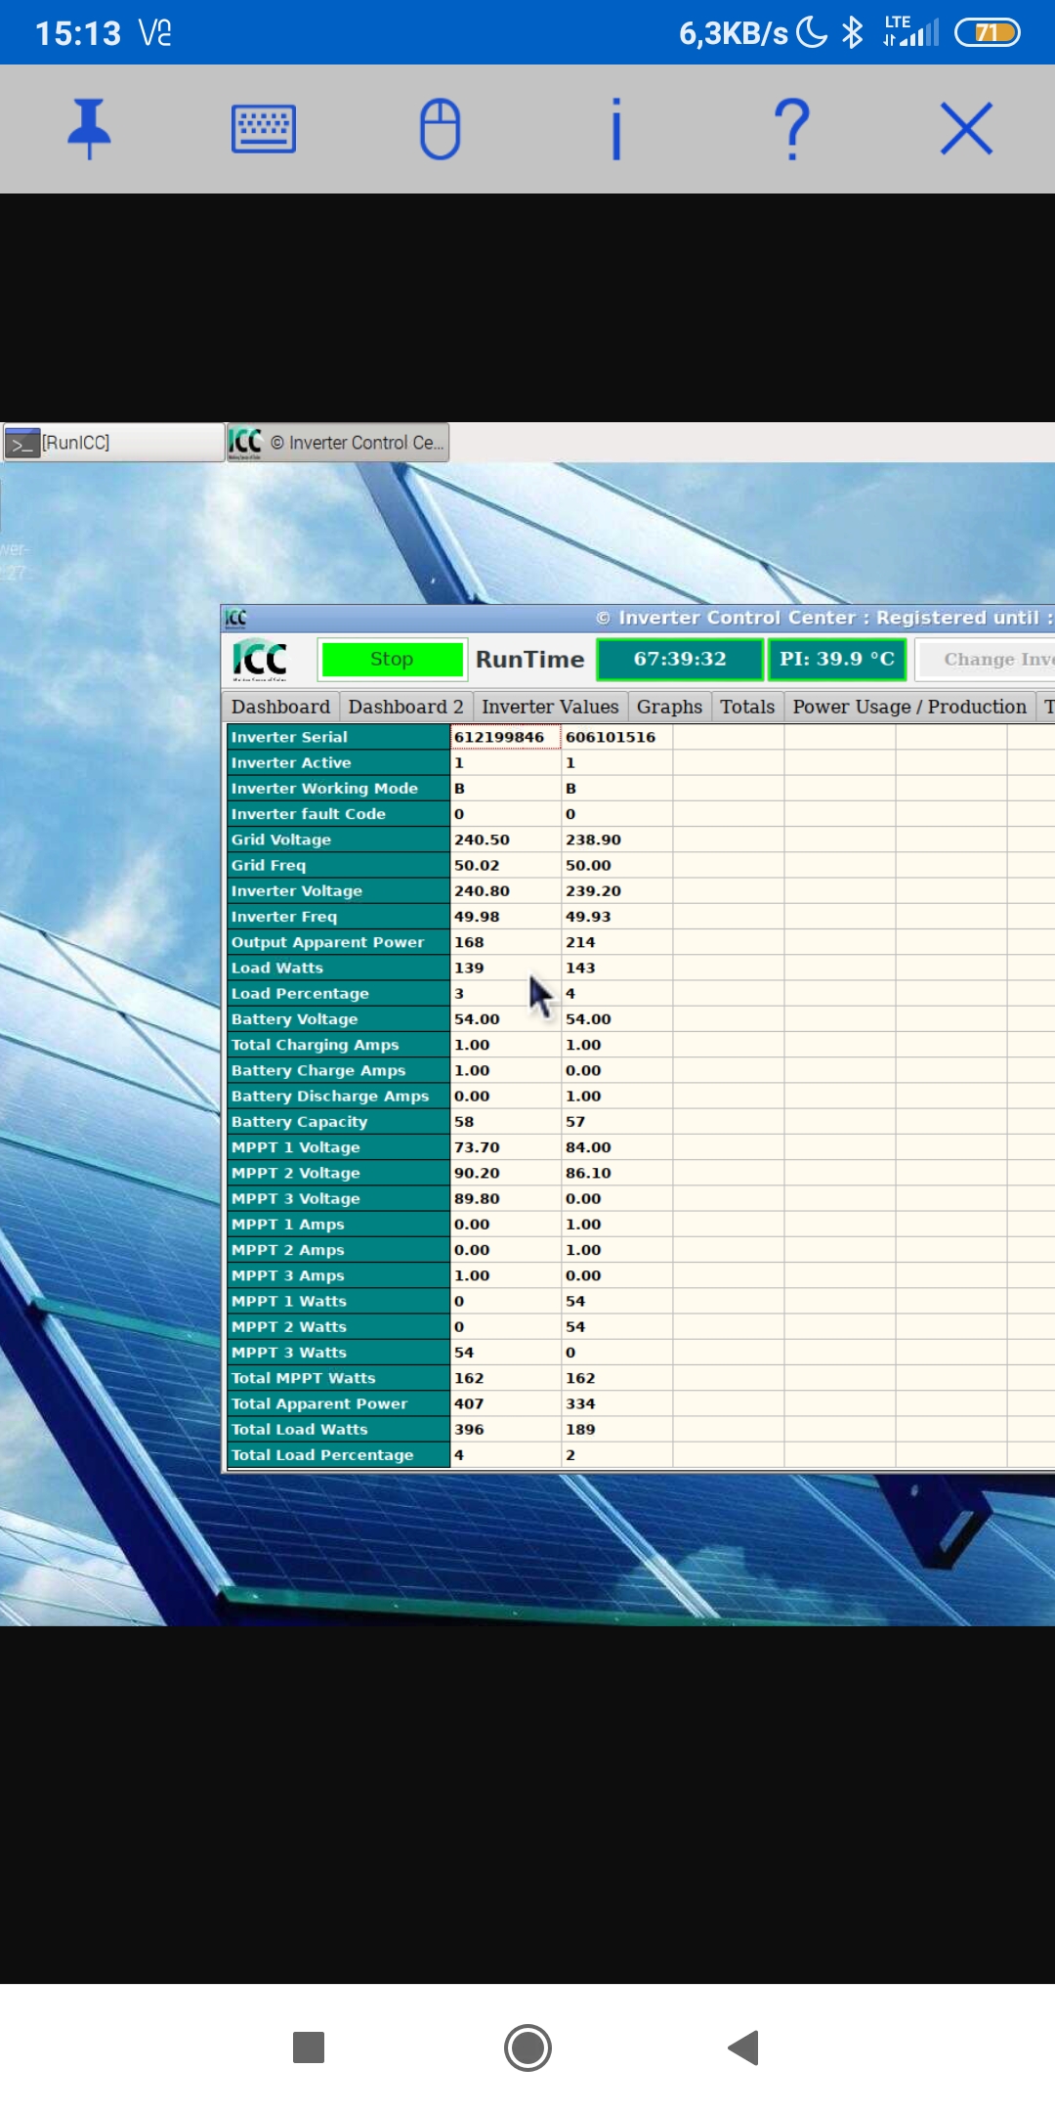Image resolution: width=1055 pixels, height=2111 pixels.
Task: Click the green Stop button
Action: [392, 660]
